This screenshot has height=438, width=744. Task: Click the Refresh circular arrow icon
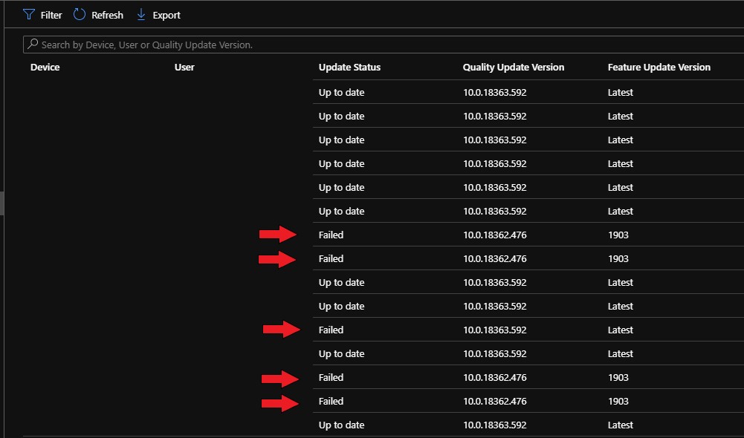tap(80, 15)
